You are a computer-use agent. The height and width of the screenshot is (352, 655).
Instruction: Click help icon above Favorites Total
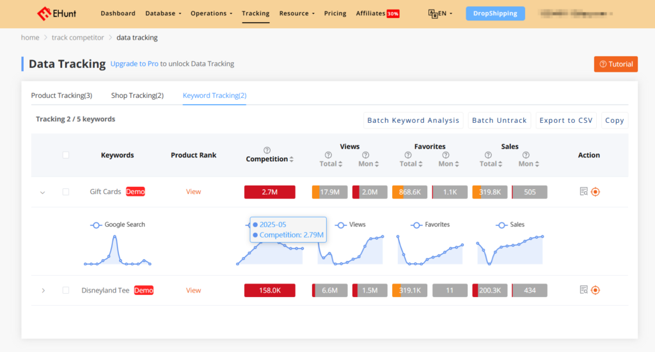(x=408, y=155)
